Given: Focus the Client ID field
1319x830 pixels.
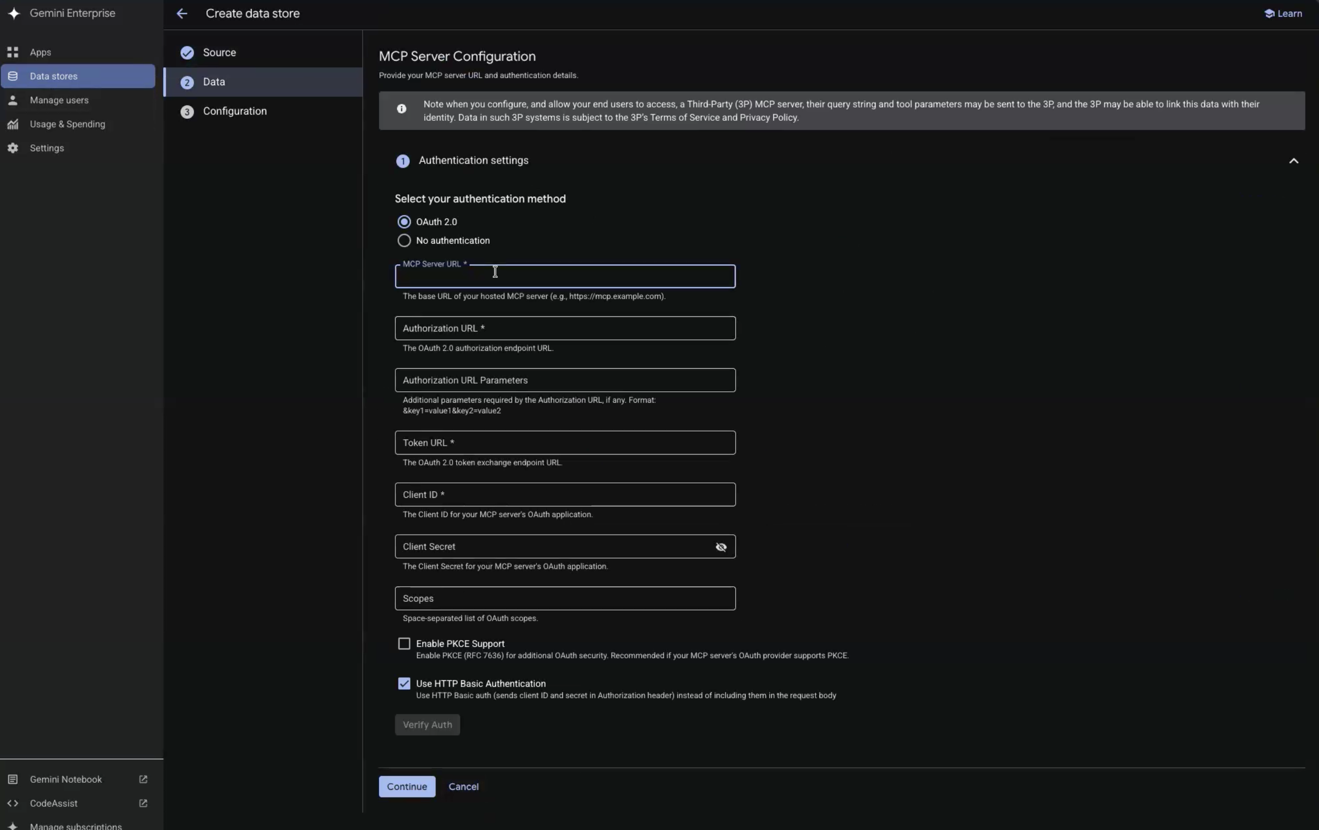Looking at the screenshot, I should coord(565,495).
